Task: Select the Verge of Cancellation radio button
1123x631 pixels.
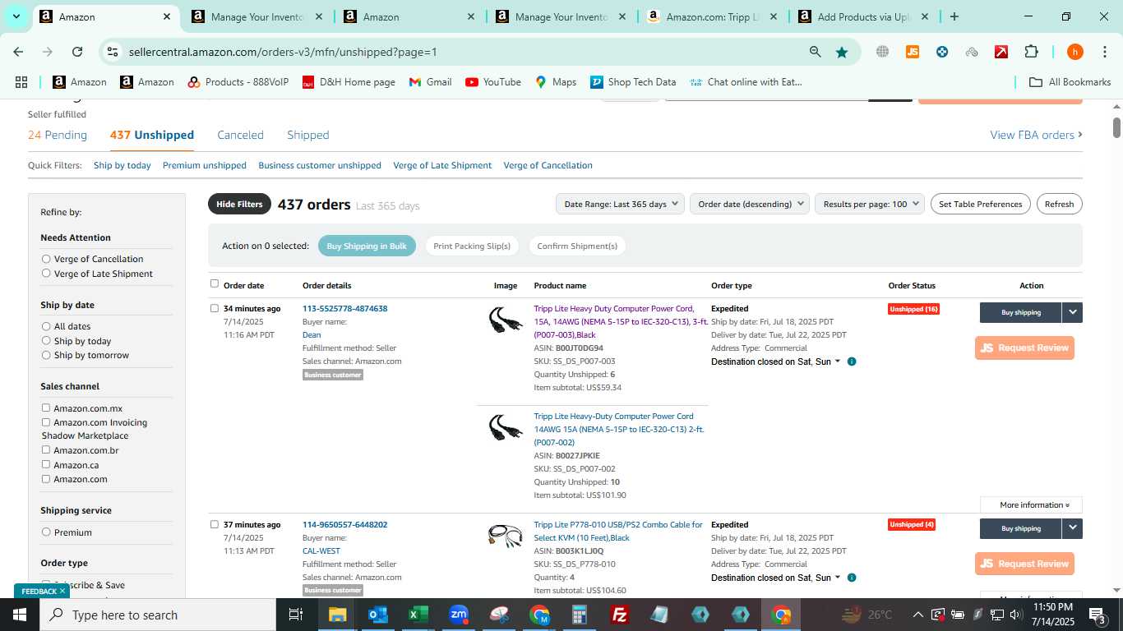Action: (x=46, y=259)
